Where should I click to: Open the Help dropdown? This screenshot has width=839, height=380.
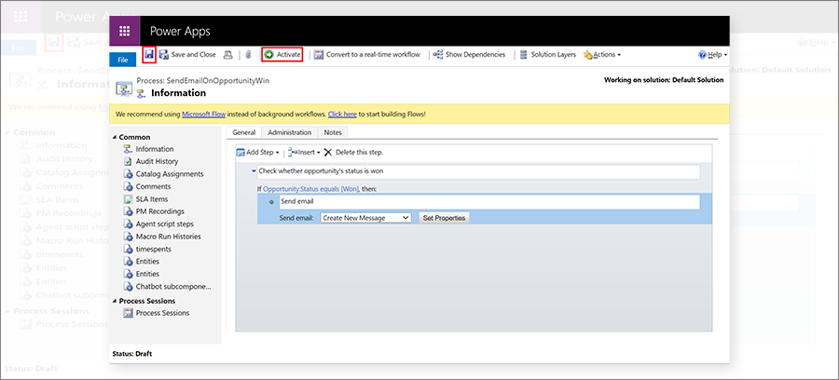[x=713, y=55]
